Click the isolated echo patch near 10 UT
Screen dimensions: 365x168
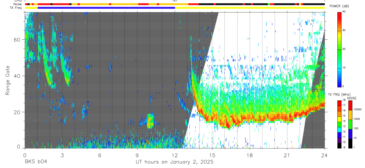[150, 121]
